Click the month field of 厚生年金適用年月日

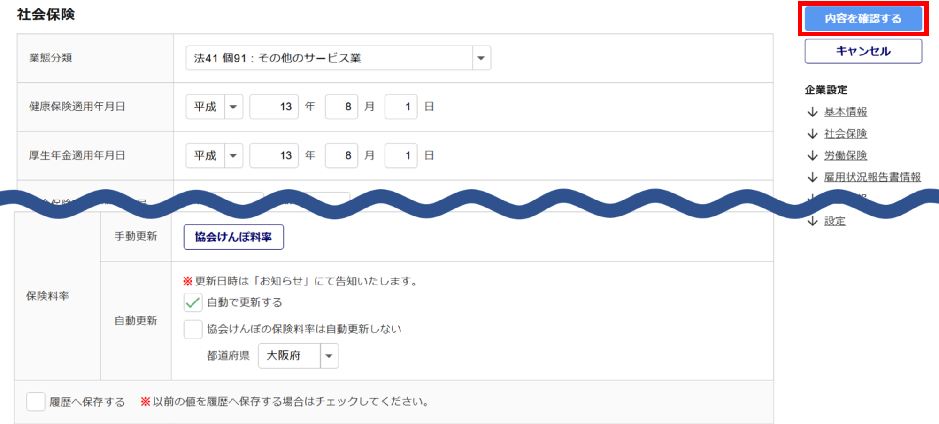(341, 155)
